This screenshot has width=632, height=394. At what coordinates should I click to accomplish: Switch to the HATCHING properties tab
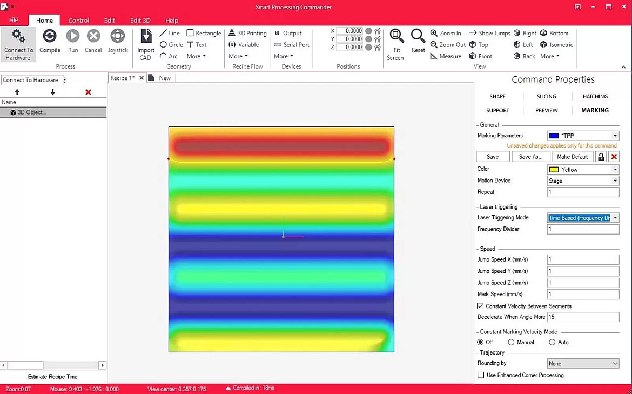[595, 96]
